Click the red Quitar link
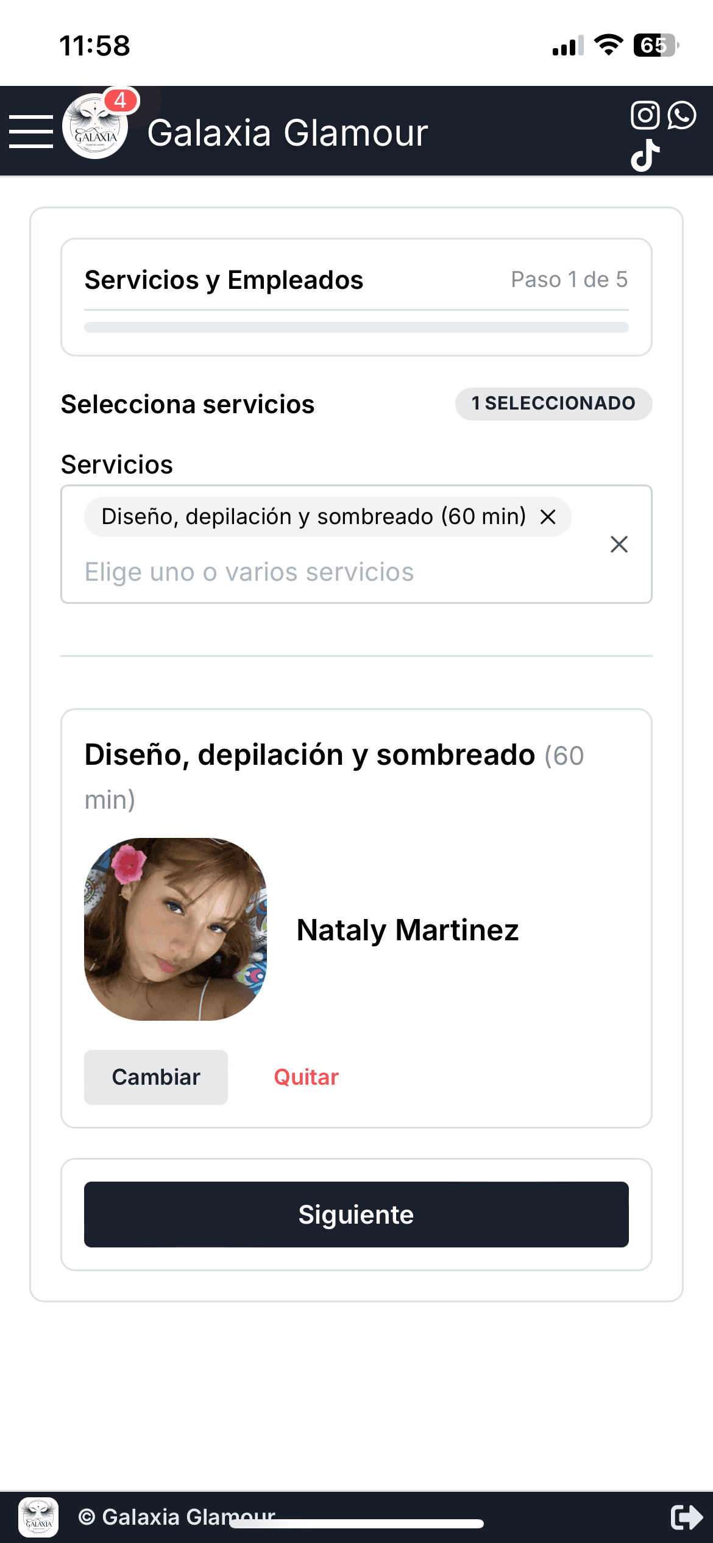 tap(306, 1077)
